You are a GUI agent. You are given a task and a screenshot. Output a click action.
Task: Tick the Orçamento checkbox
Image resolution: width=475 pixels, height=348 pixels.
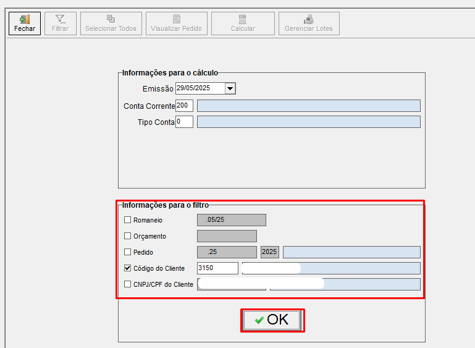128,236
